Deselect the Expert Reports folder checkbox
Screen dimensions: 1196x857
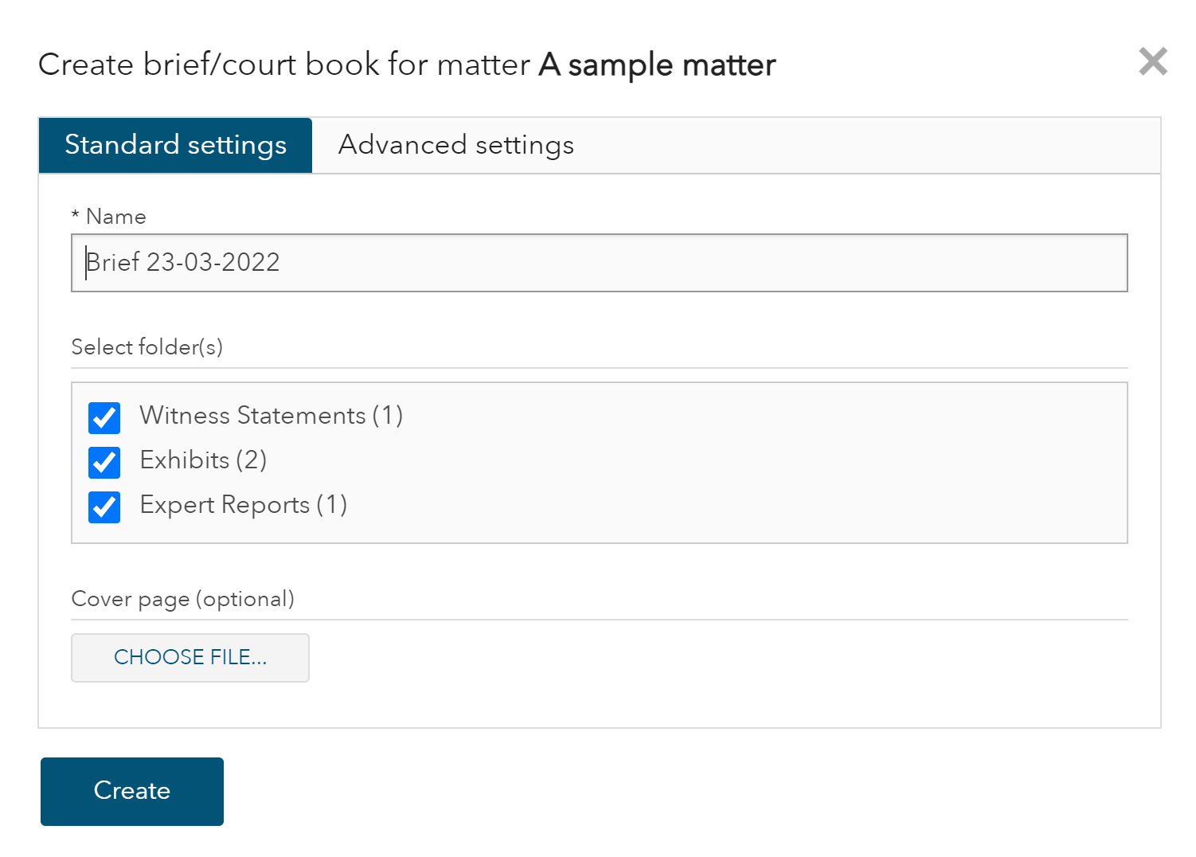[x=104, y=507]
